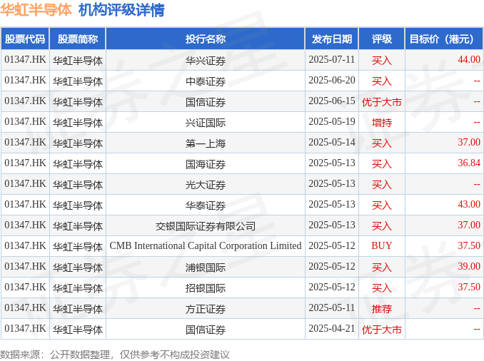The width and height of the screenshot is (484, 361).
Task: Click 第一上海 broker name
Action: point(206,143)
